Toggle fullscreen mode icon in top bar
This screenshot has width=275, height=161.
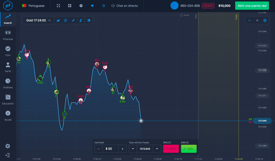pyautogui.click(x=58, y=6)
